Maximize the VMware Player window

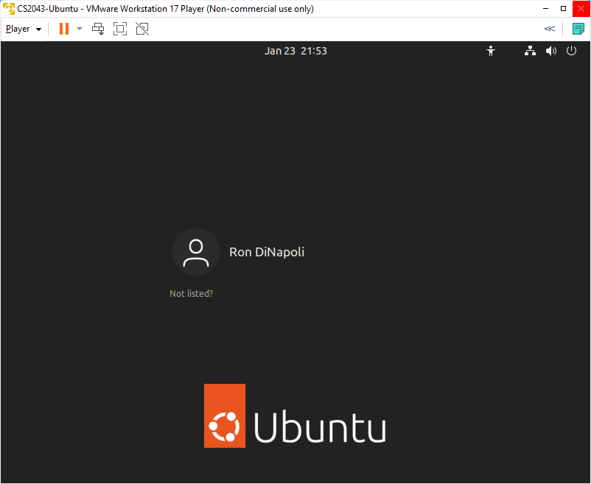coord(563,9)
